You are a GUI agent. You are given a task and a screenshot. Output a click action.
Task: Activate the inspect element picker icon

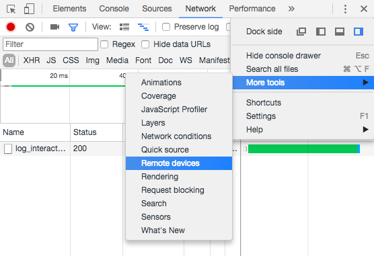11,9
